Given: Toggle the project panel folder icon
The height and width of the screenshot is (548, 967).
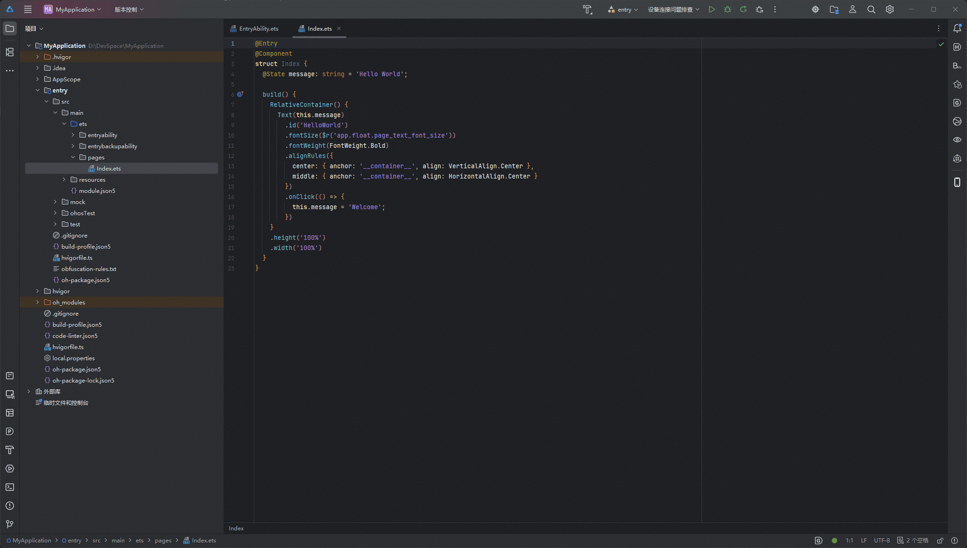Looking at the screenshot, I should [10, 28].
